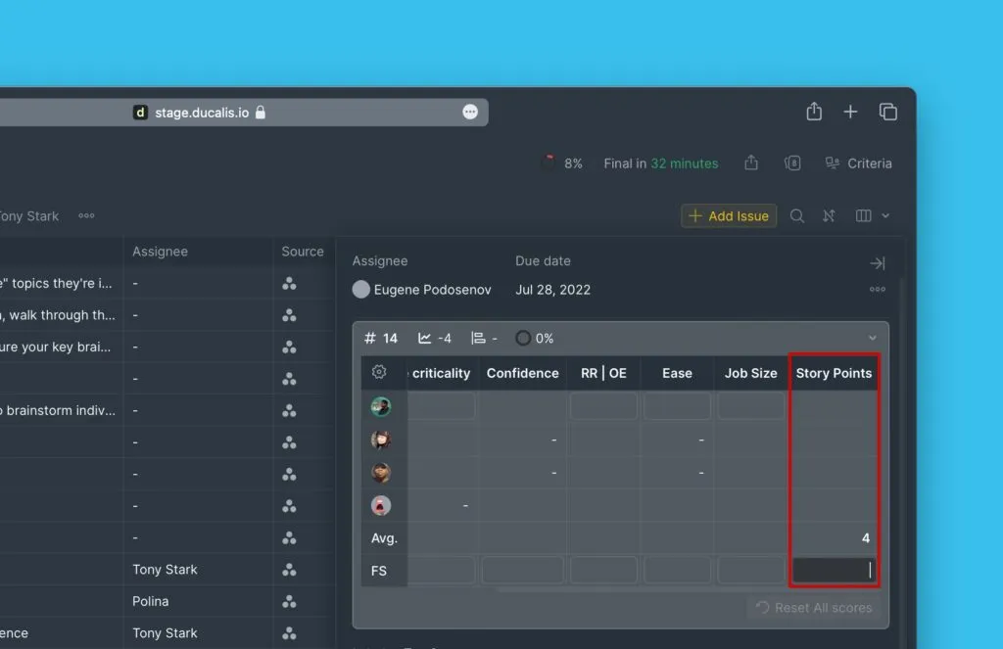The height and width of the screenshot is (649, 1003).
Task: Select assignee Eugene Podosenov
Action: pyautogui.click(x=422, y=290)
